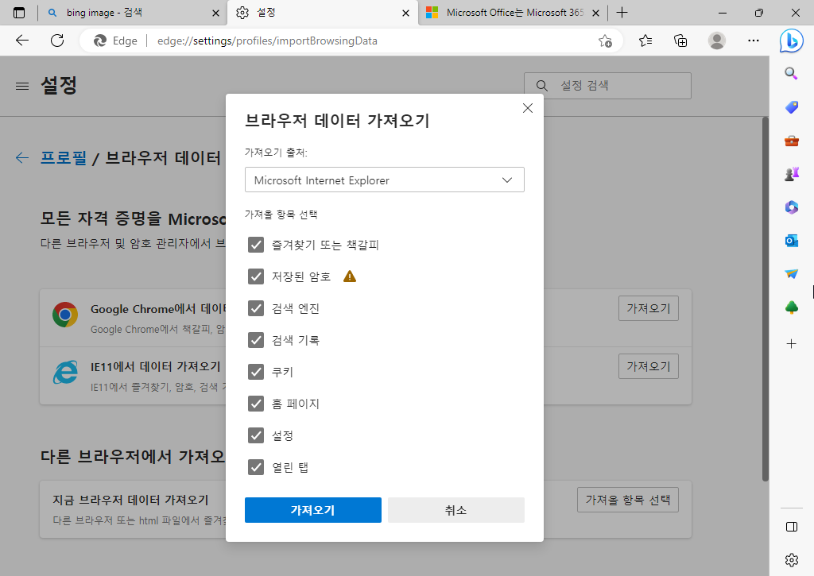
Task: Click 가져오기 button for Google Chrome row
Action: click(649, 308)
